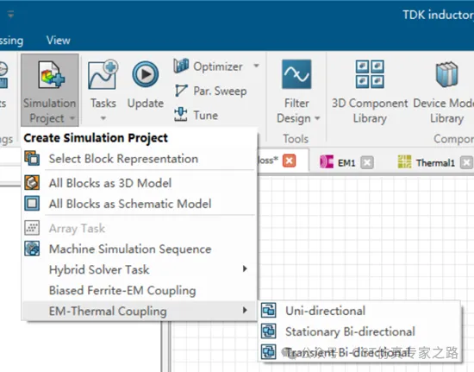Click the Update play icon
This screenshot has height=372, width=474.
146,74
